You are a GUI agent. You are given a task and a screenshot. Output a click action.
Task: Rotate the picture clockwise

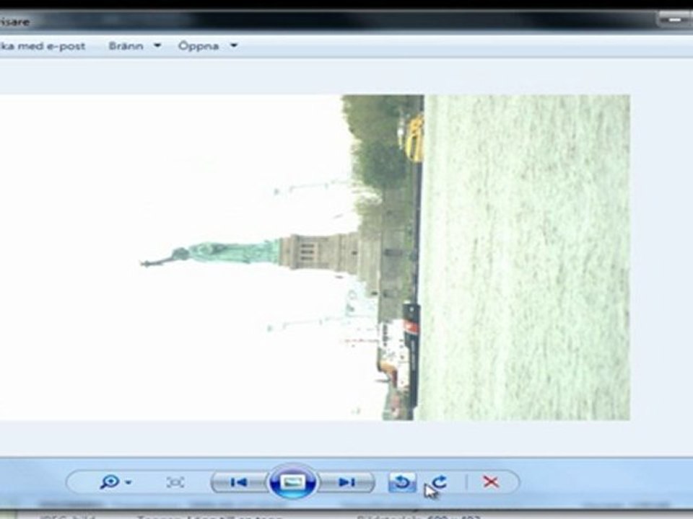pos(440,482)
